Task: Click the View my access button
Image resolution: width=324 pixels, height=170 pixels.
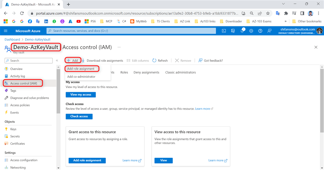Action: coord(80,95)
